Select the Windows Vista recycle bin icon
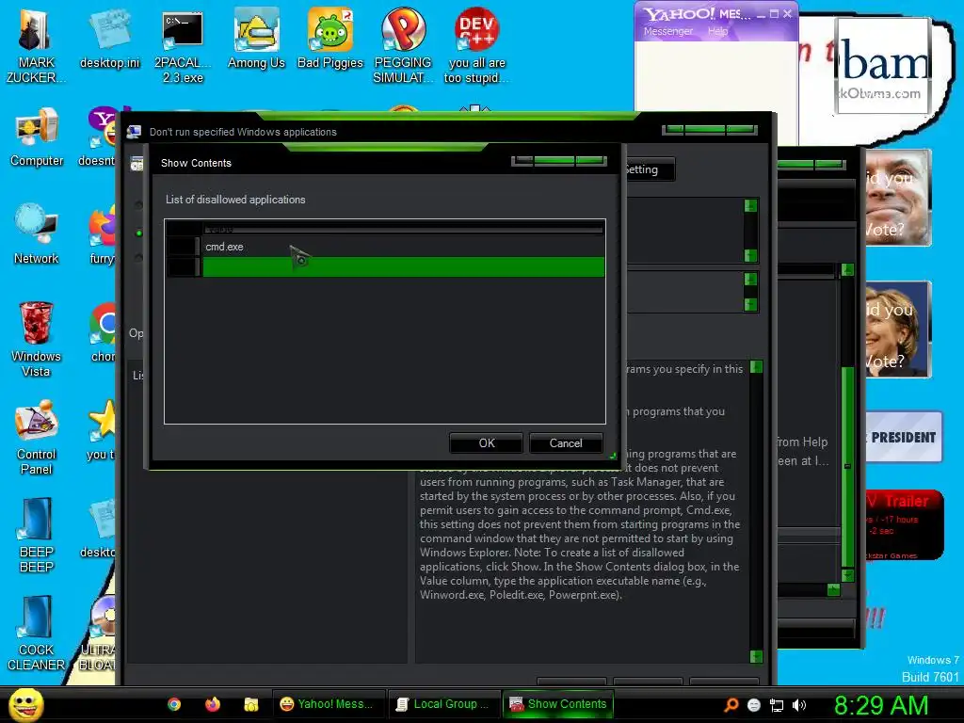The image size is (964, 723). click(x=37, y=339)
